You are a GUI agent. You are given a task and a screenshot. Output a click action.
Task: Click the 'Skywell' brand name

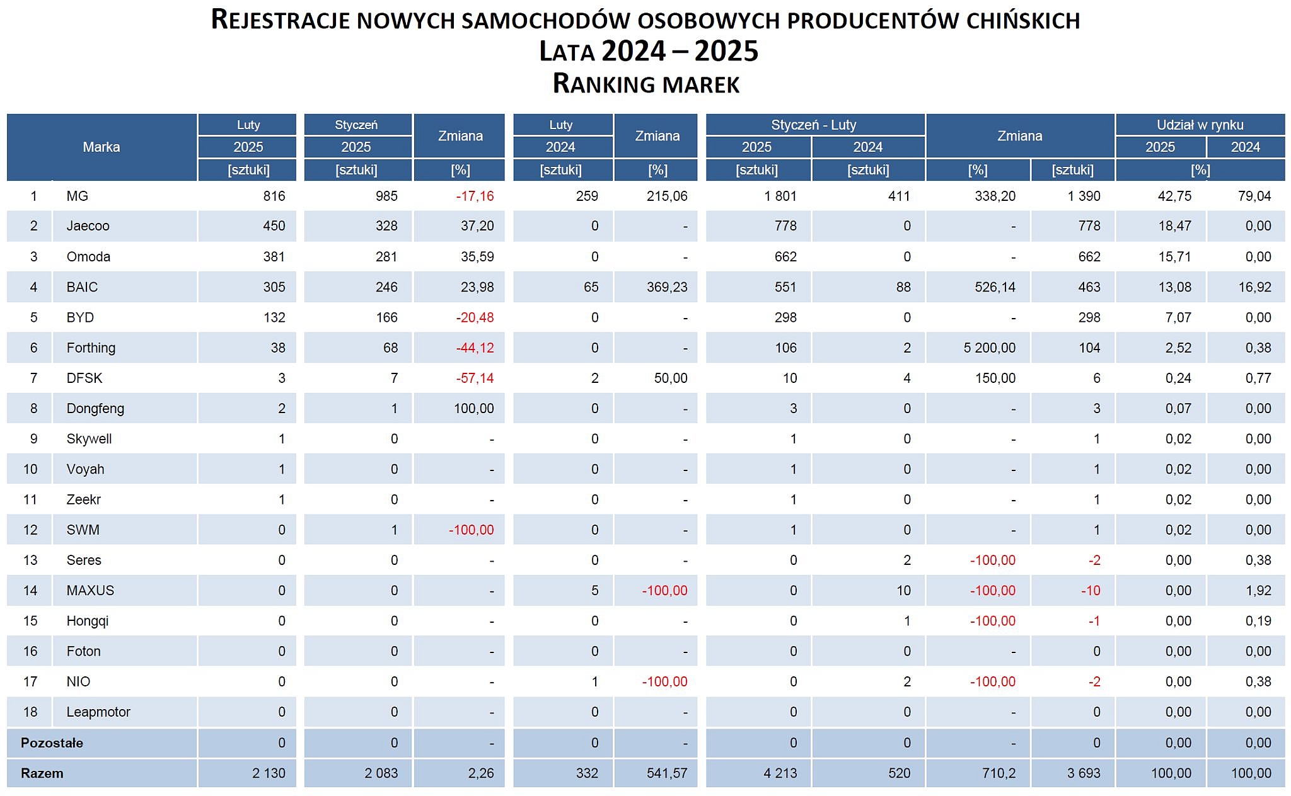coord(89,439)
